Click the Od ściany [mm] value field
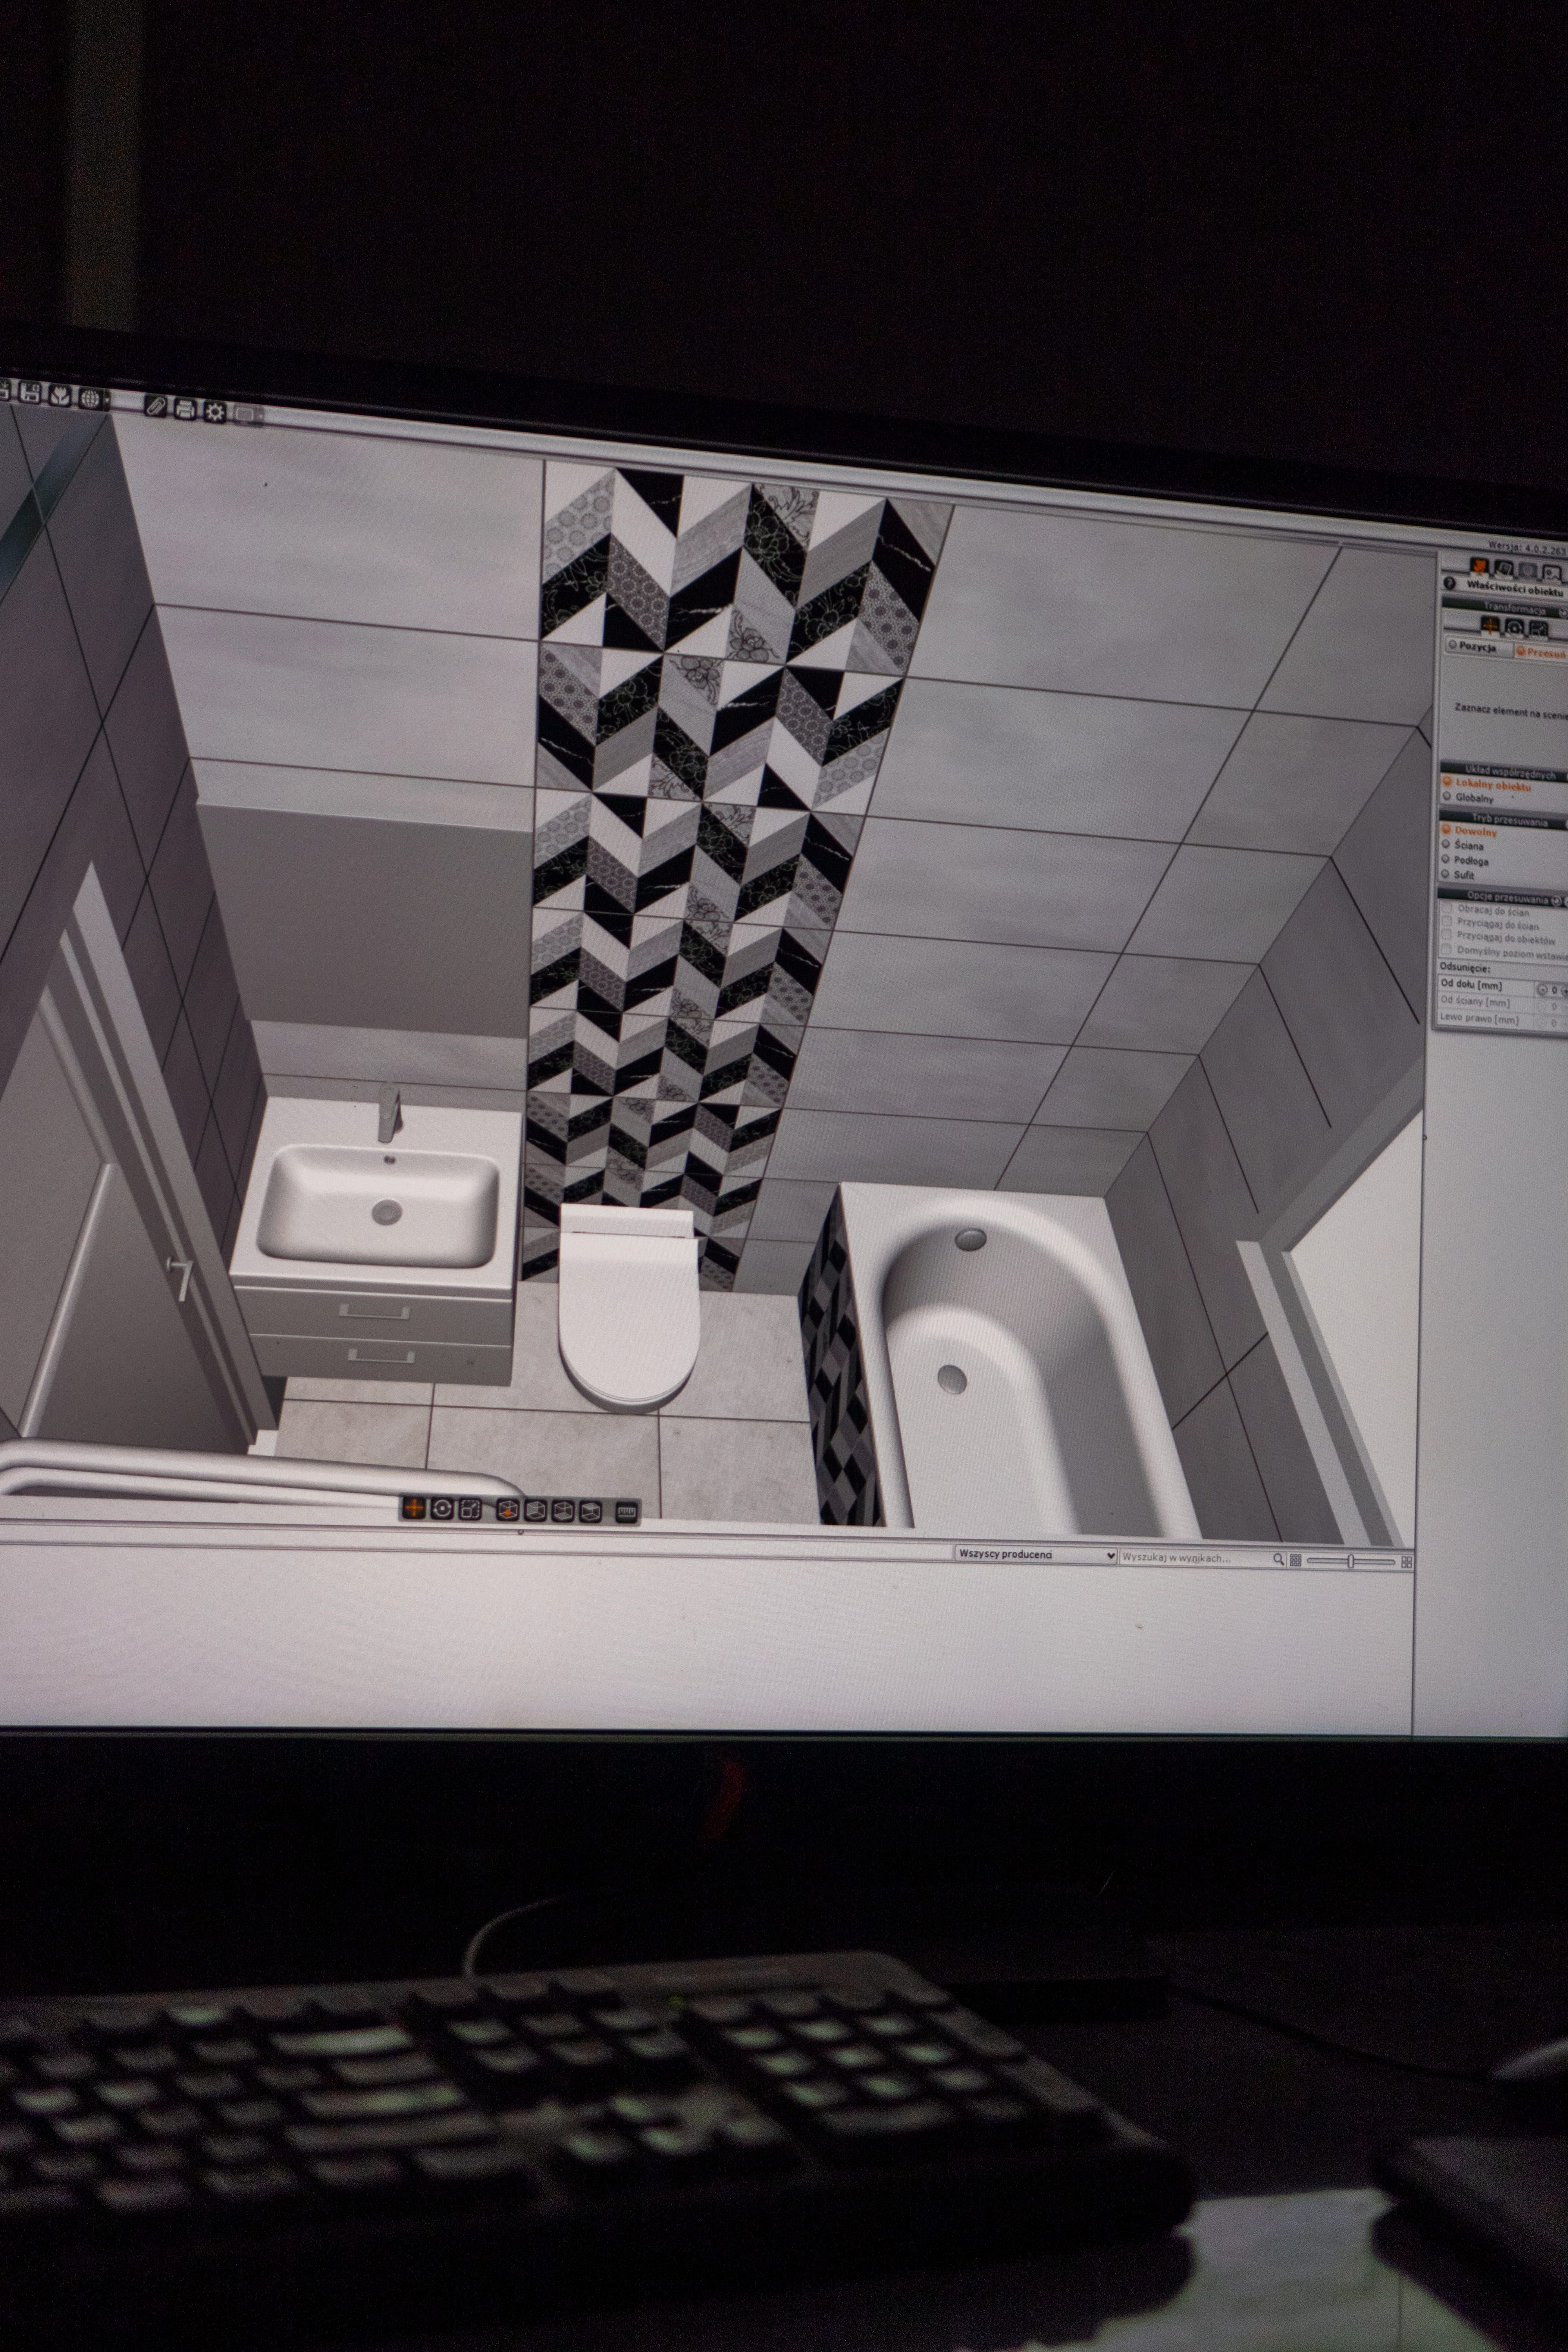The height and width of the screenshot is (2352, 1568). pos(1553,1006)
